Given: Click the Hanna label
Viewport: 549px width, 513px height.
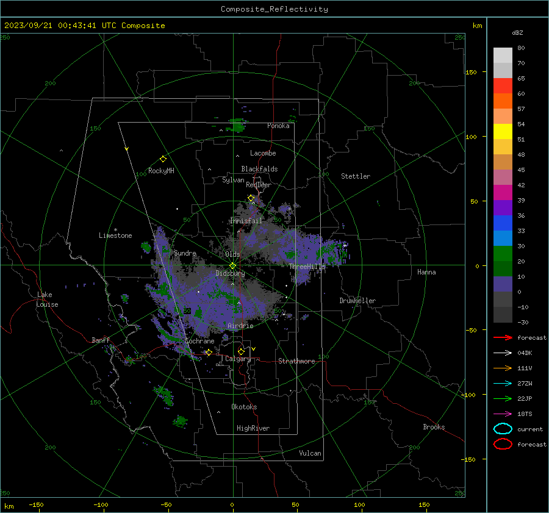Looking at the screenshot, I should [x=426, y=272].
